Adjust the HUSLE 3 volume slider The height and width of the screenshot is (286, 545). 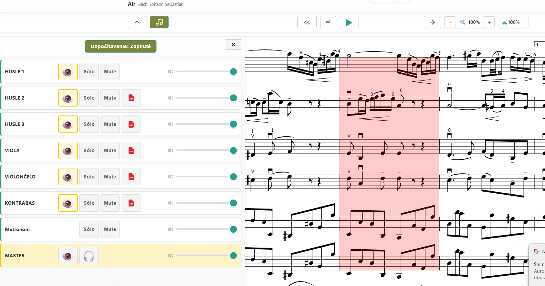207,124
